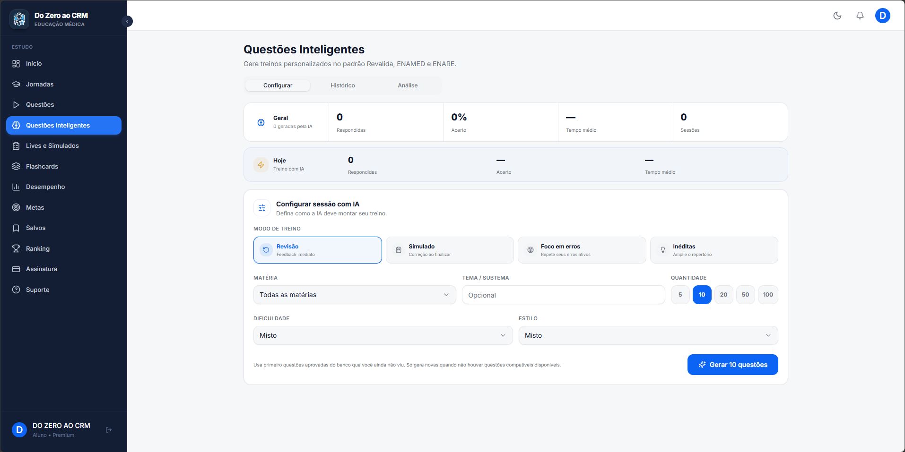905x452 pixels.
Task: Open Desempenho in the sidebar
Action: point(64,187)
